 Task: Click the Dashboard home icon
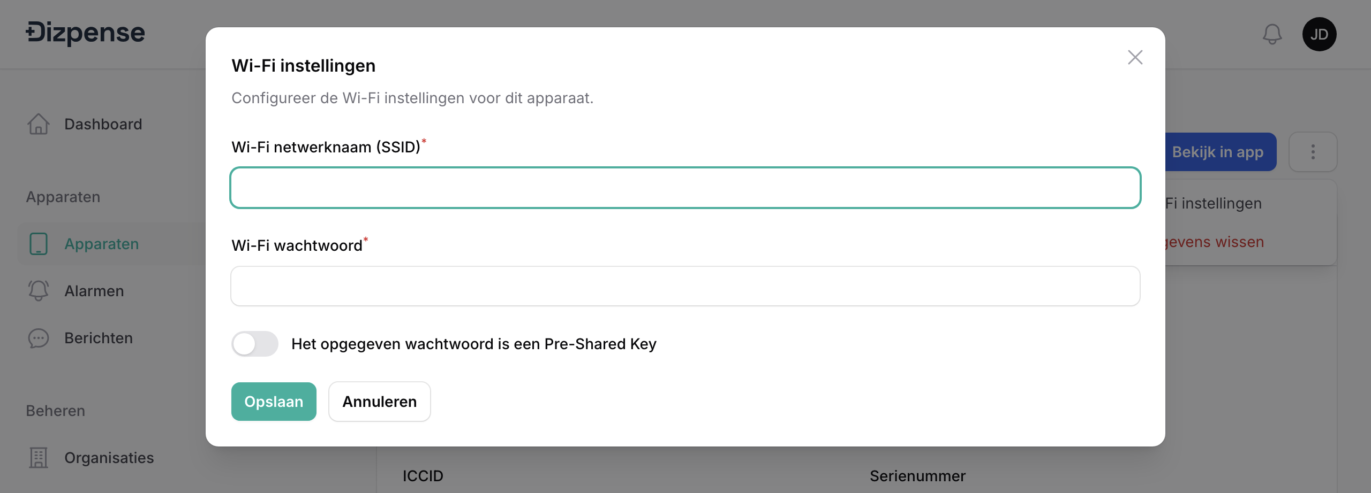[39, 124]
